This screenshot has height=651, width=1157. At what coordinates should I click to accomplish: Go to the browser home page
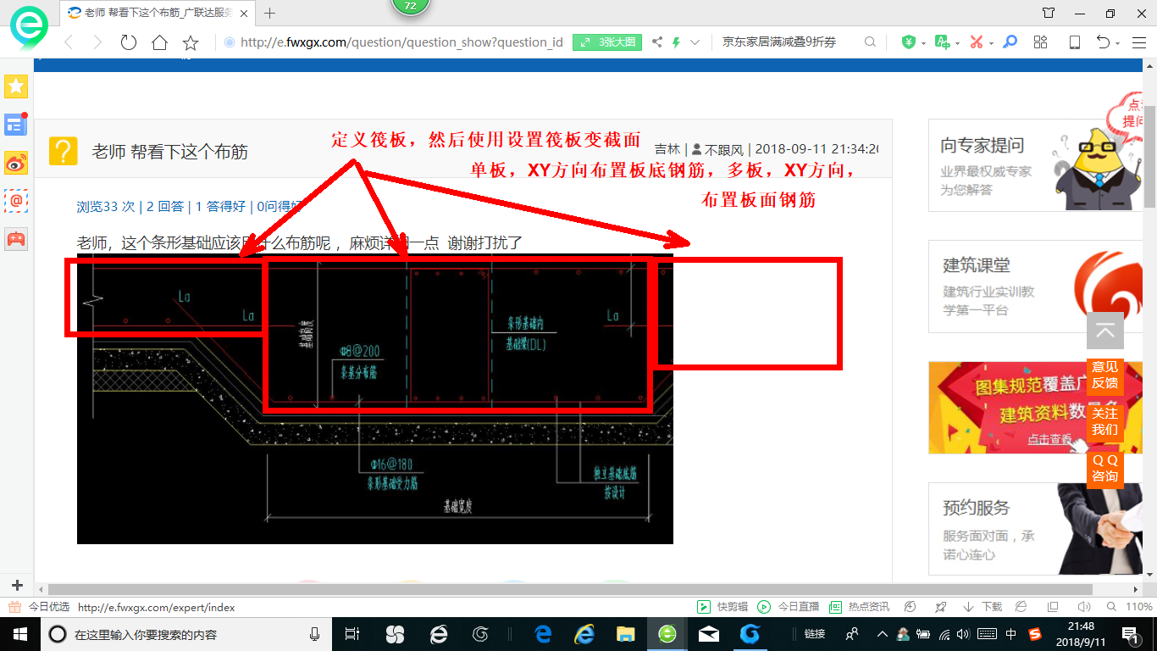[159, 42]
